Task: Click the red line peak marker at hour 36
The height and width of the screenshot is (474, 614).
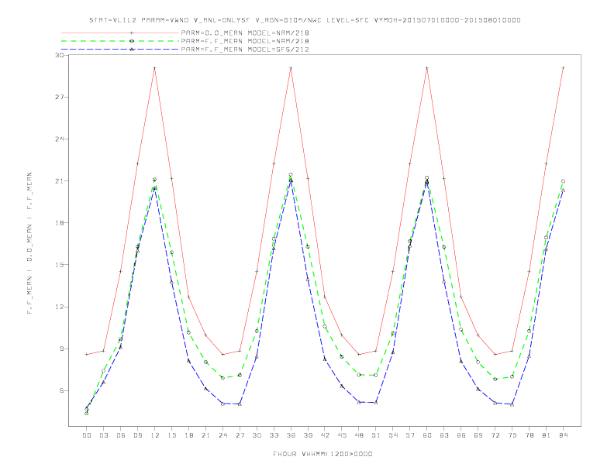Action: tap(291, 68)
